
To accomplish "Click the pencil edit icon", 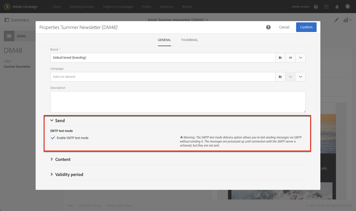I will (x=337, y=20).
